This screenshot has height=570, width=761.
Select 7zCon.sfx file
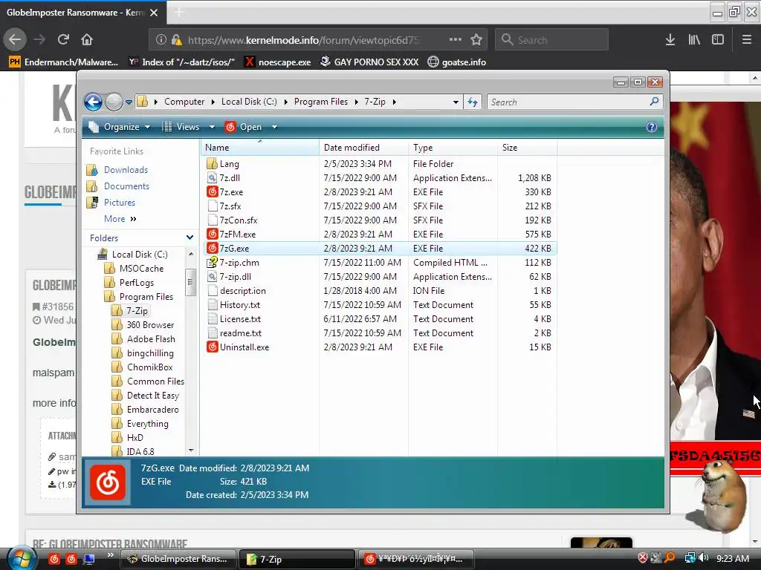[x=239, y=220]
